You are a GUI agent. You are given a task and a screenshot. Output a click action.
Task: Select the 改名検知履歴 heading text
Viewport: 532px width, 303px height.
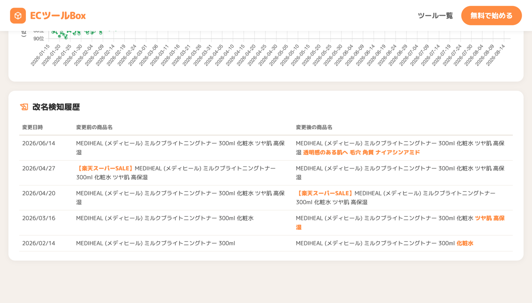(x=56, y=107)
